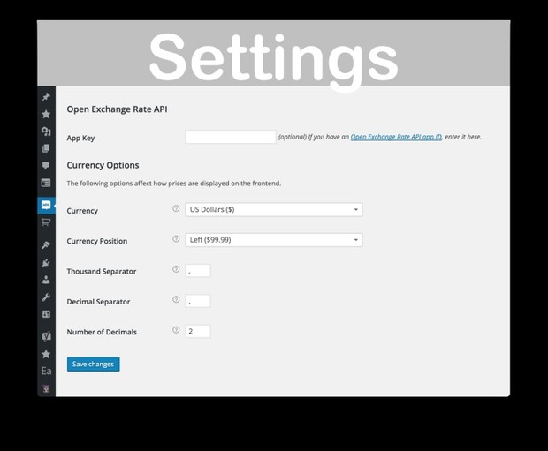Screen dimensions: 548x451
Task: Open the Tools wrench icon
Action: pyautogui.click(x=46, y=297)
